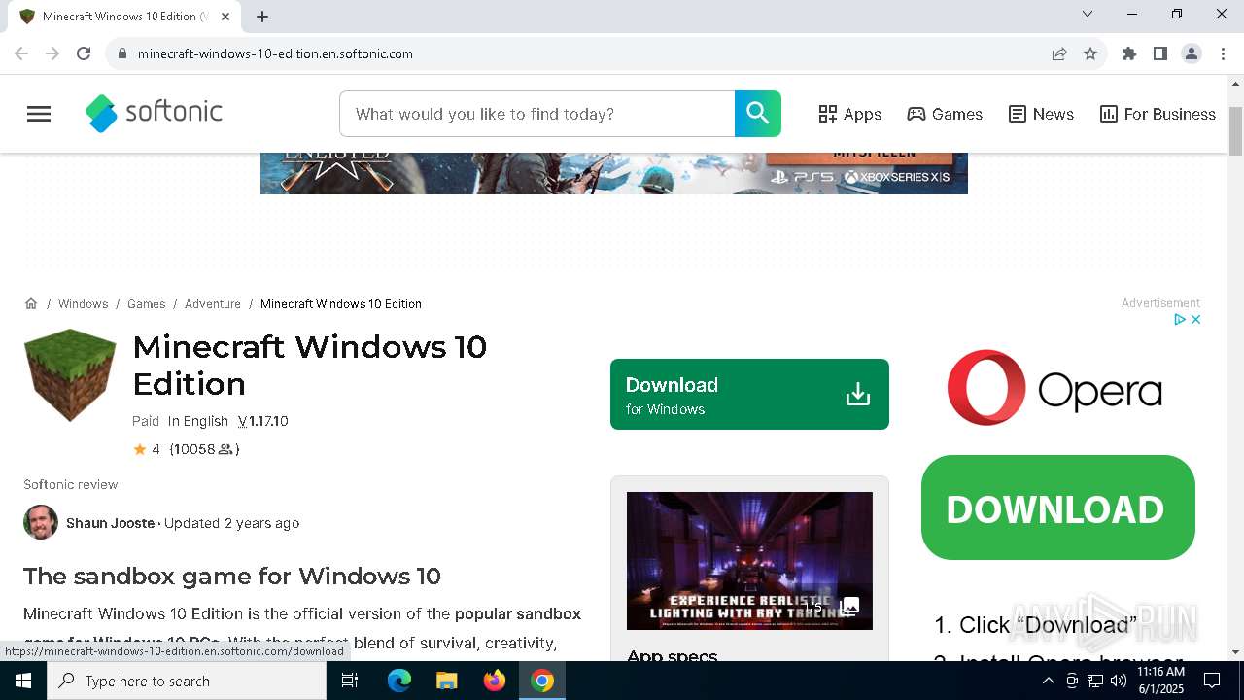1244x700 pixels.
Task: Reload the page
Action: pos(84,53)
